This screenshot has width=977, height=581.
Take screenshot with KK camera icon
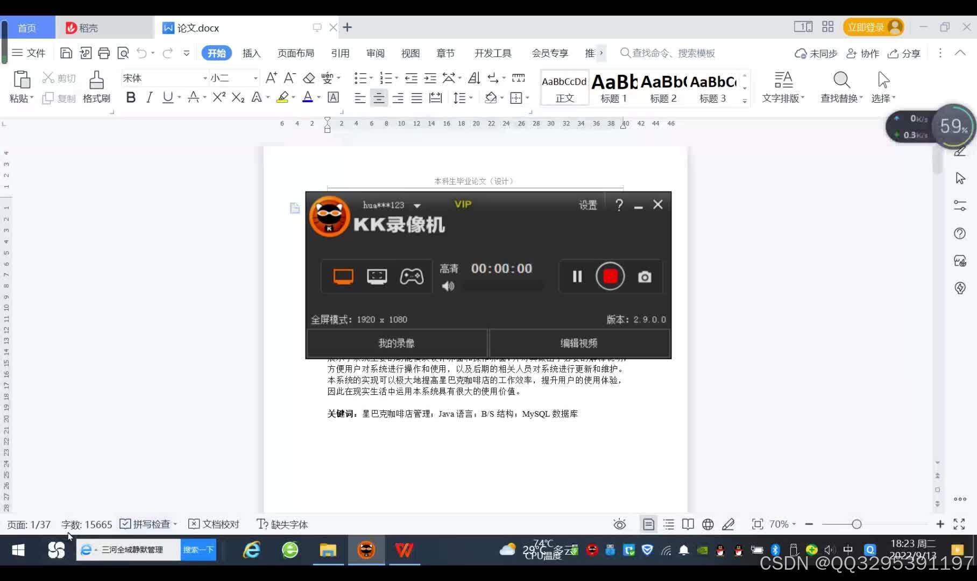click(645, 277)
